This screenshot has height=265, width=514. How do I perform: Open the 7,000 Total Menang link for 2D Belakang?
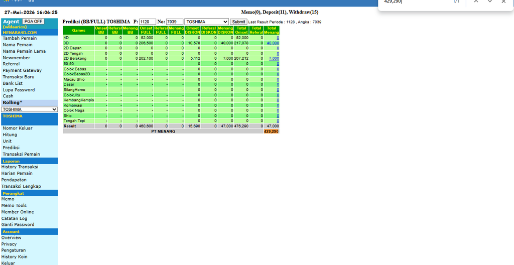tap(274, 58)
